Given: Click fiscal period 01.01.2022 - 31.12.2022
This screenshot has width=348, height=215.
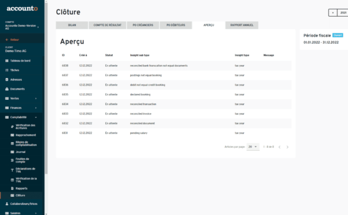Looking at the screenshot, I should pos(321,43).
